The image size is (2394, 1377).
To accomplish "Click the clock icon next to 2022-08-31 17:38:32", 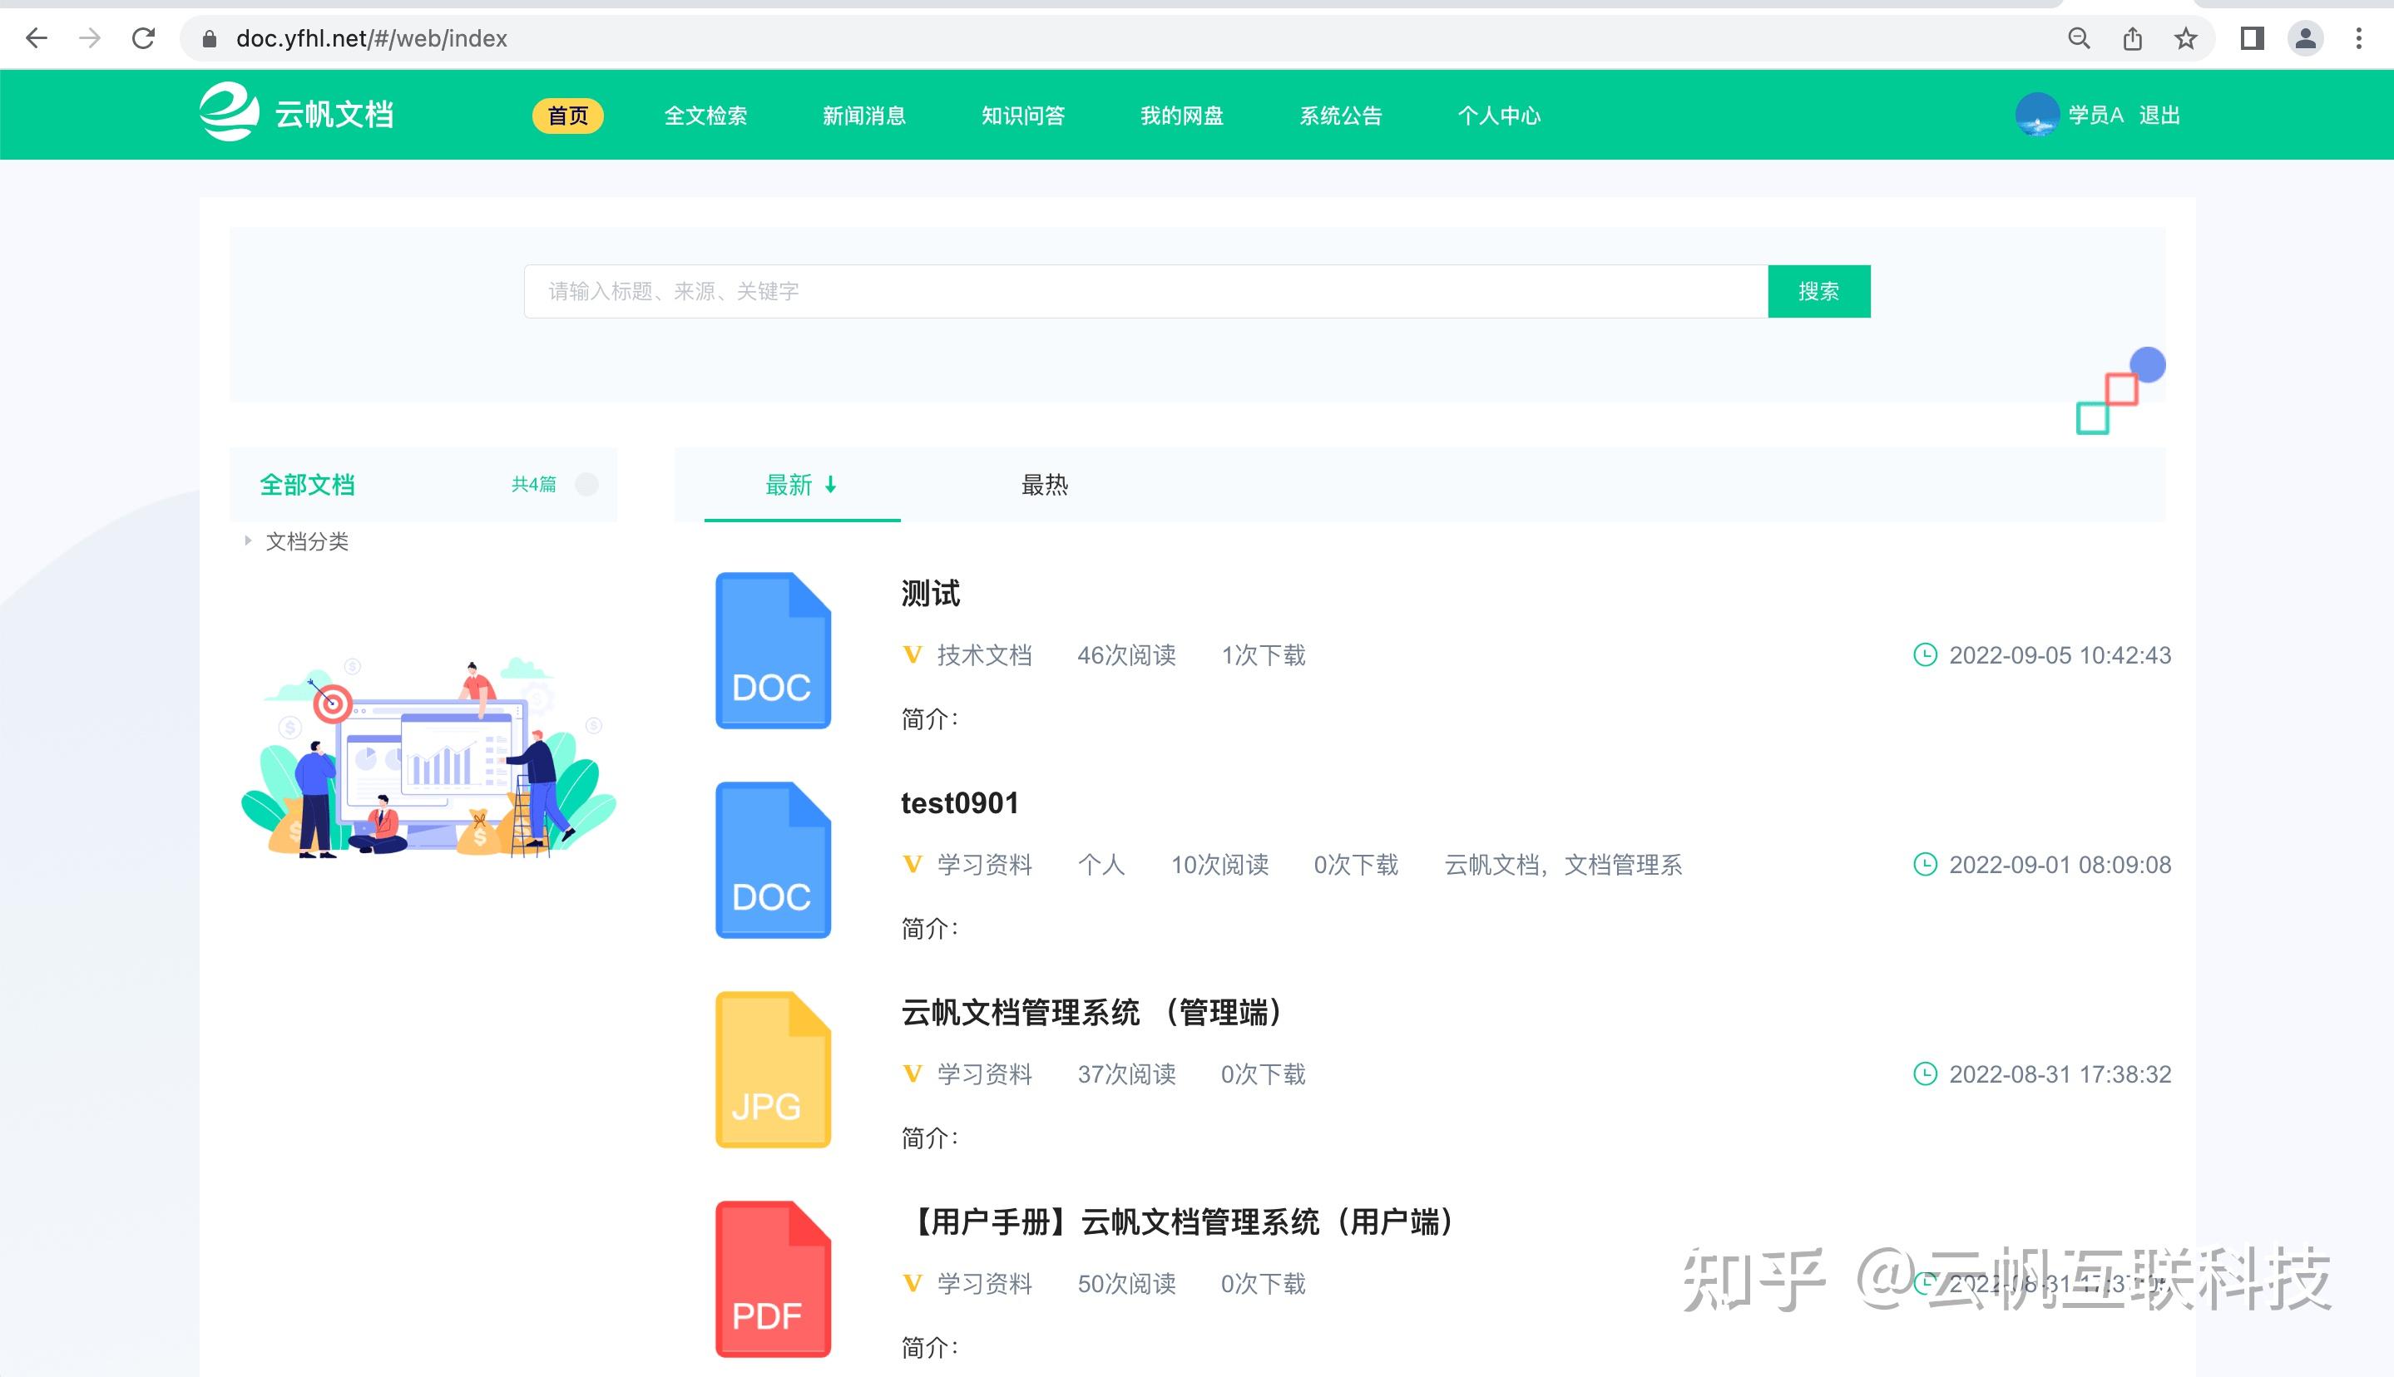I will point(1925,1073).
